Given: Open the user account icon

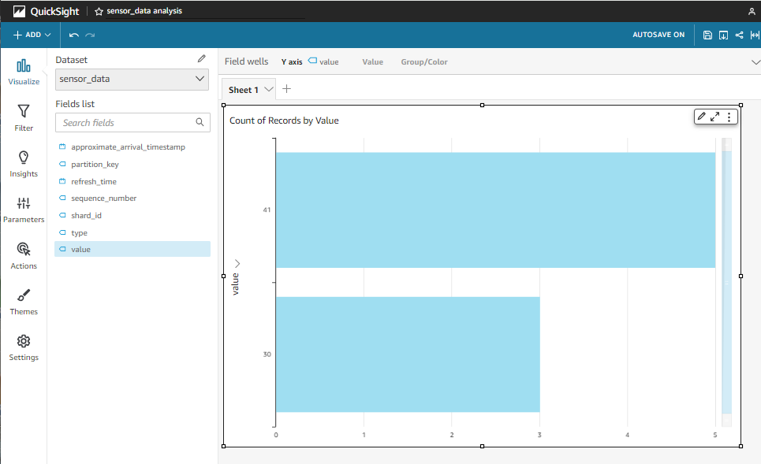Looking at the screenshot, I should [752, 11].
